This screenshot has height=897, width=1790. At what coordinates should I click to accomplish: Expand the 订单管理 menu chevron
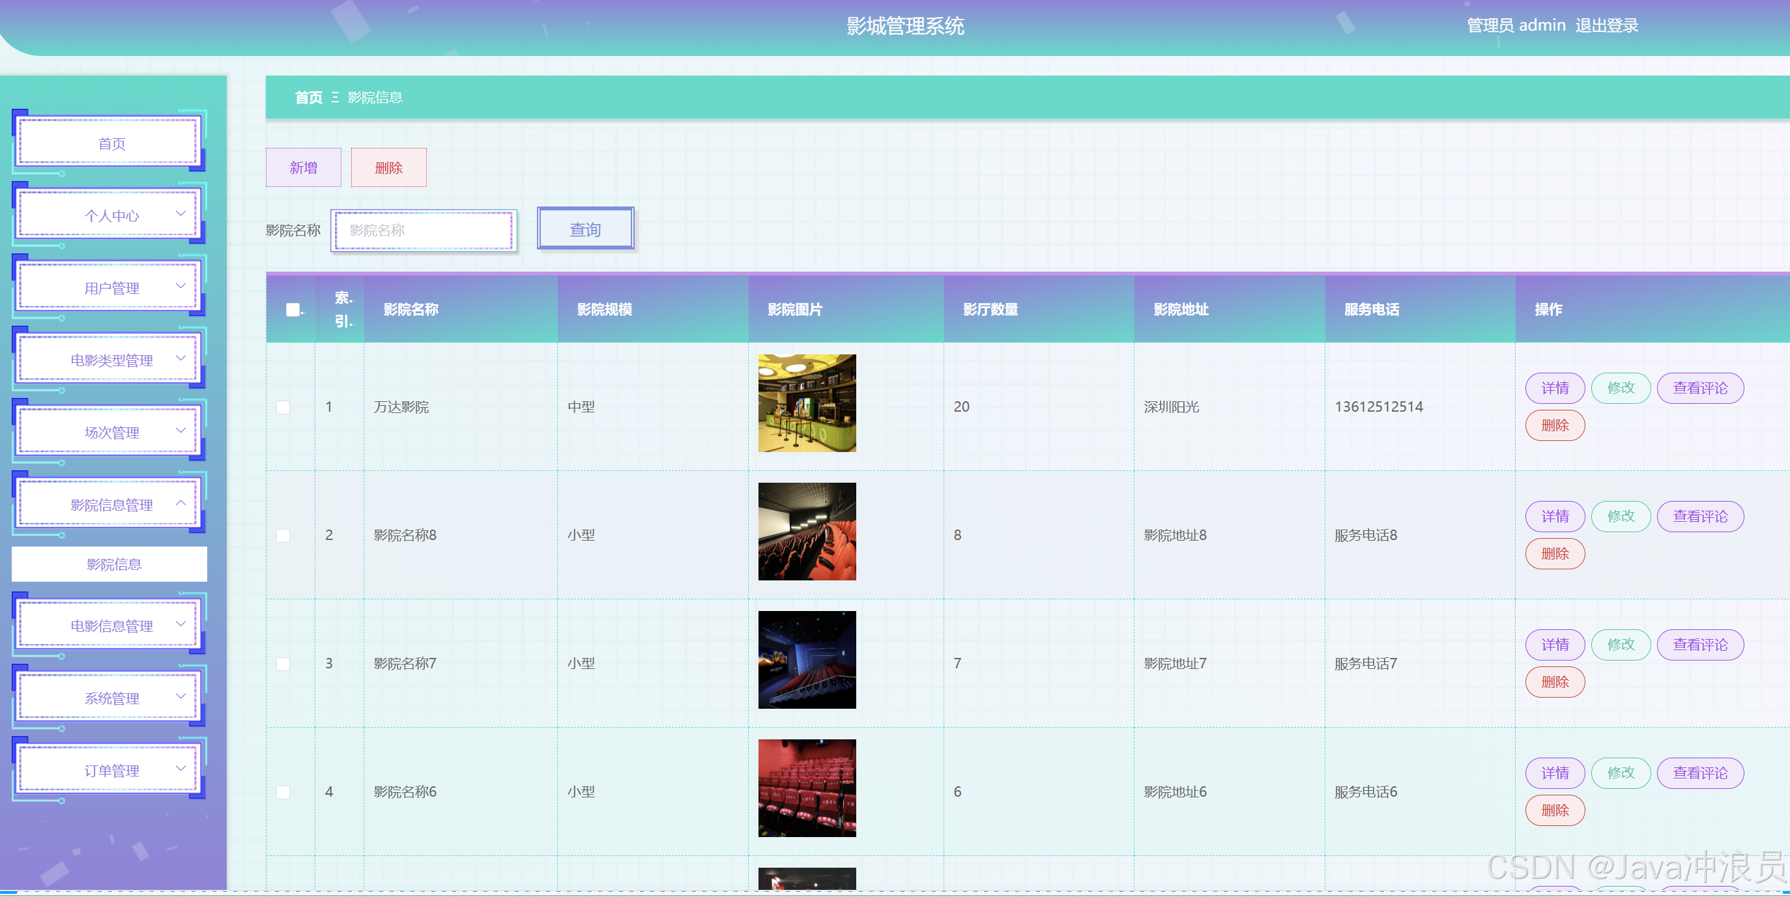point(180,769)
